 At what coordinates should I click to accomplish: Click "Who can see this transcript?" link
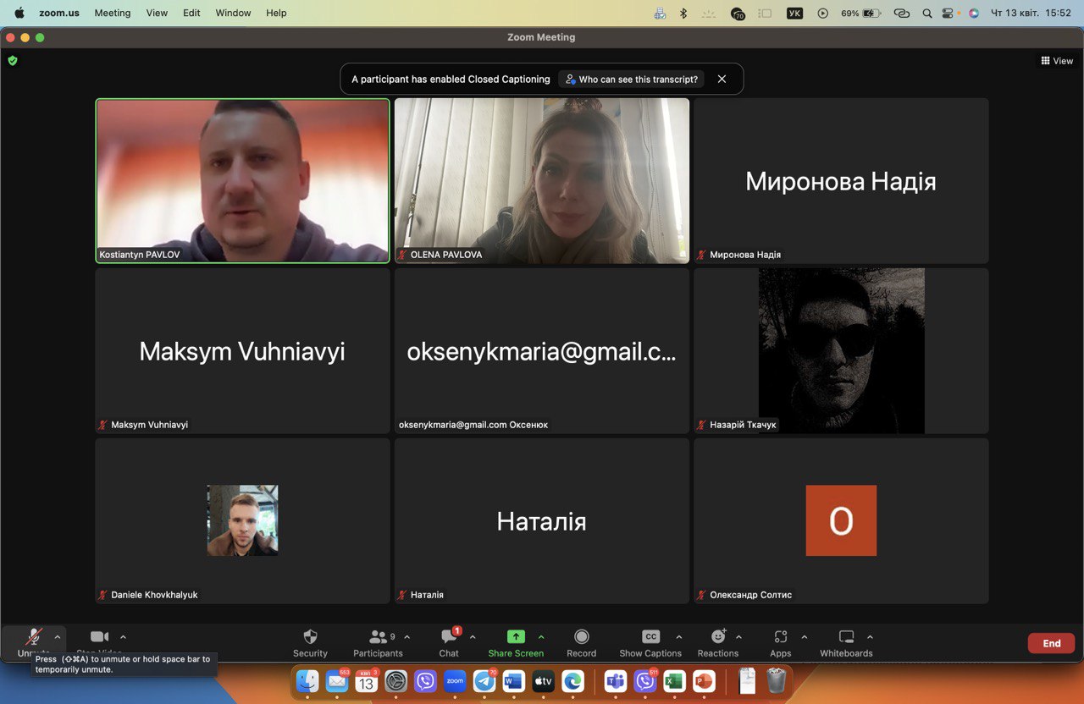point(631,79)
